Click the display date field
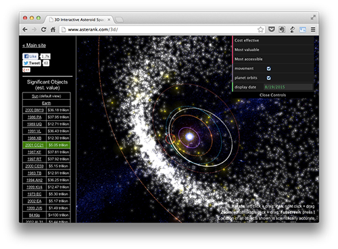The height and width of the screenshot is (249, 338). point(288,87)
